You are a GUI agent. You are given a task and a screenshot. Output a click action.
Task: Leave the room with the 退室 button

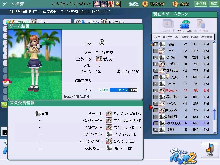click(210, 150)
